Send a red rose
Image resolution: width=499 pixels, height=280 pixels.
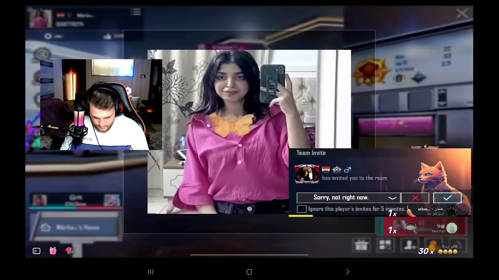(69, 251)
